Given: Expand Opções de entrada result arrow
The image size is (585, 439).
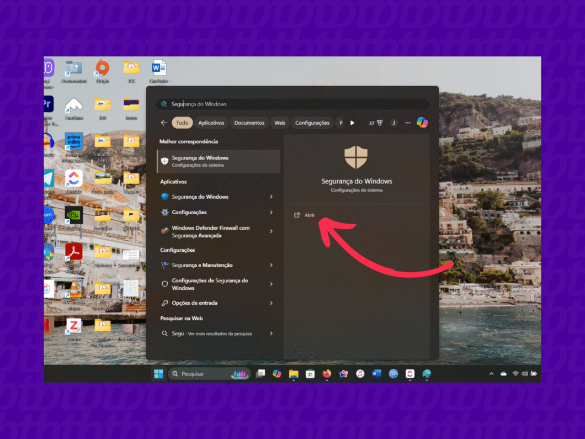Looking at the screenshot, I should click(x=271, y=303).
